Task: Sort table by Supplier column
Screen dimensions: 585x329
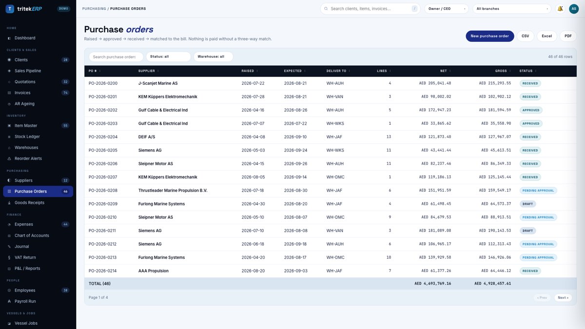Action: (x=148, y=71)
